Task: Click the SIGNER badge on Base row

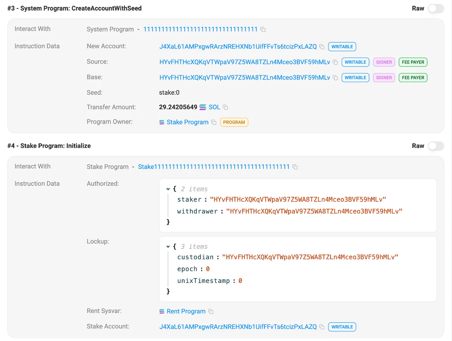Action: [384, 78]
